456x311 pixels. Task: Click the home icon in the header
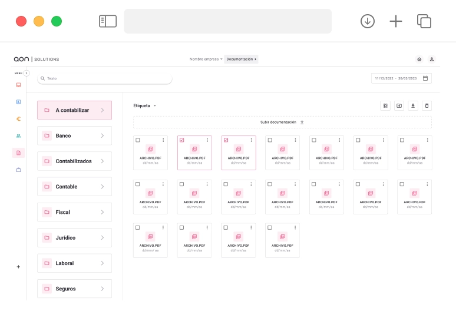point(419,59)
